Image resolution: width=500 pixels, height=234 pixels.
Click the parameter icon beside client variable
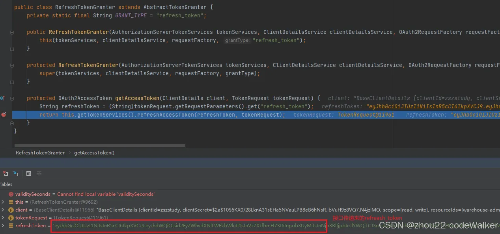coord(11,210)
